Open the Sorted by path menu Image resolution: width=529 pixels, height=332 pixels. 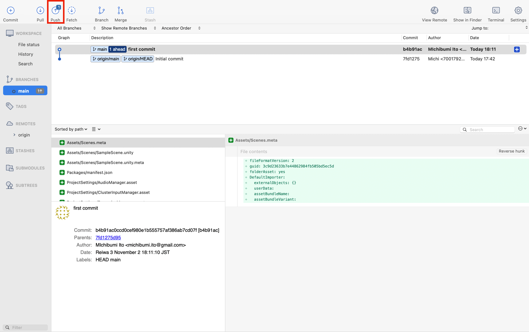pyautogui.click(x=71, y=129)
